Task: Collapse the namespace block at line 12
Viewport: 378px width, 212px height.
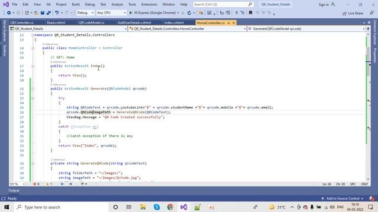Action: click(x=33, y=35)
